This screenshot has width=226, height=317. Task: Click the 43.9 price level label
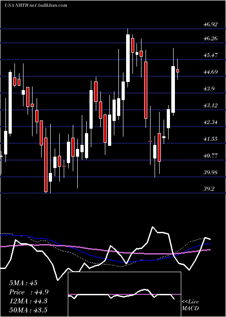point(209,89)
